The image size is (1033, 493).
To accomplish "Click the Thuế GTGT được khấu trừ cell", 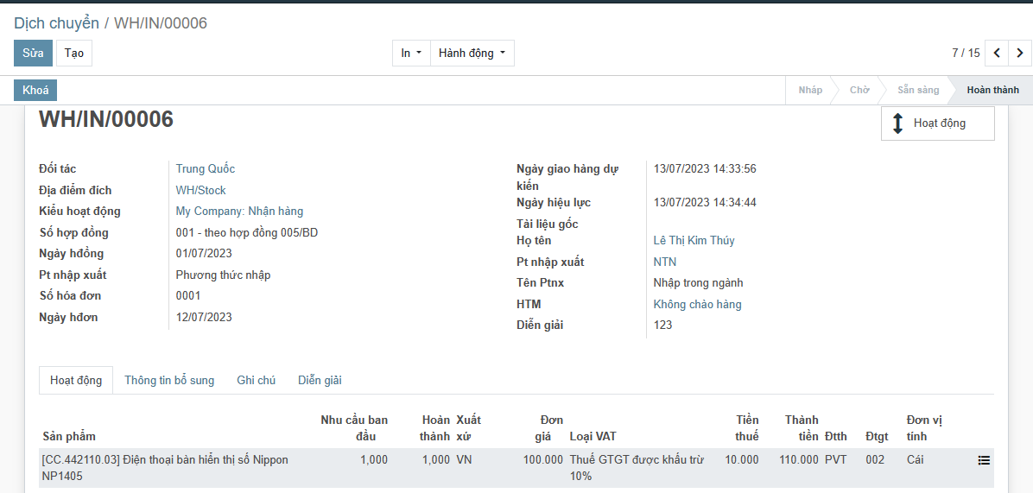I will (637, 467).
